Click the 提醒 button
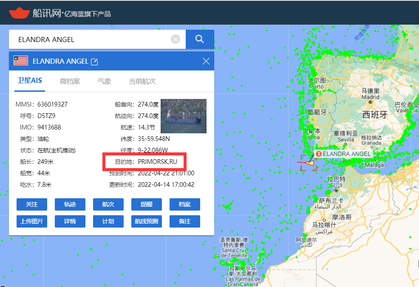This screenshot has height=287, width=419. click(x=147, y=204)
